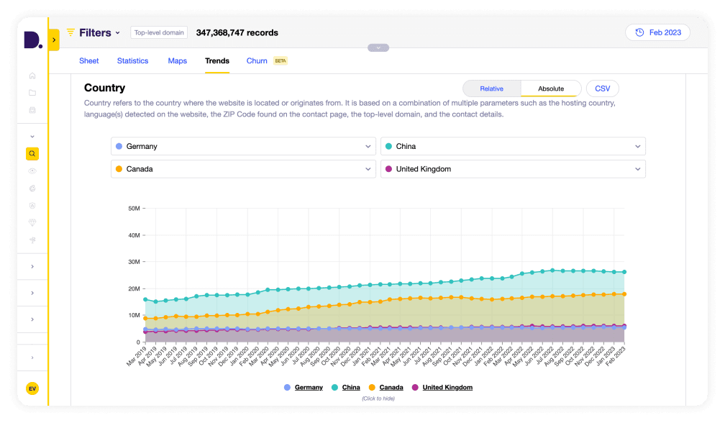Click the eye icon in sidebar

32,171
